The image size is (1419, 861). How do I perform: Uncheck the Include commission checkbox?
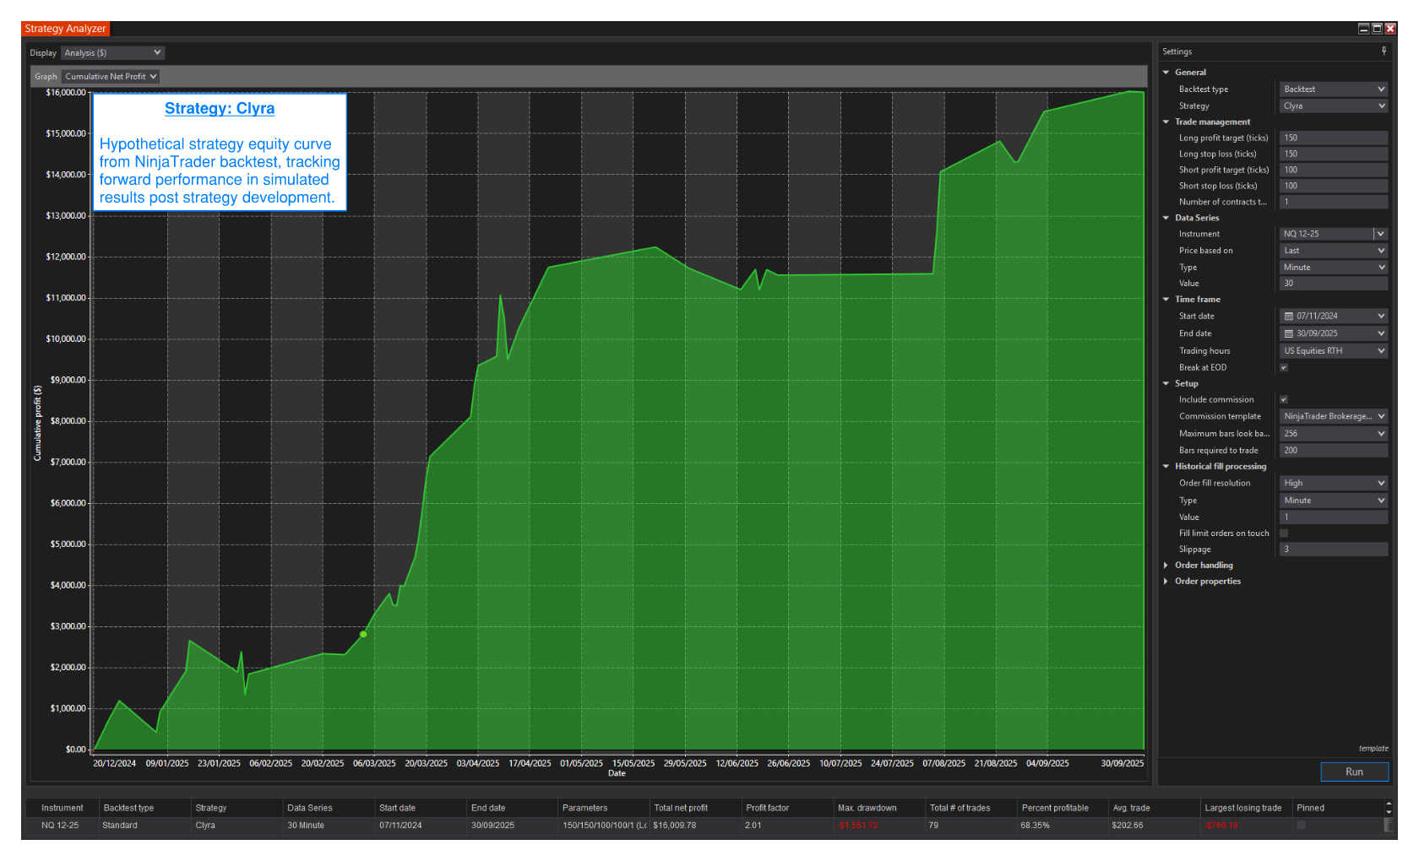click(x=1284, y=400)
